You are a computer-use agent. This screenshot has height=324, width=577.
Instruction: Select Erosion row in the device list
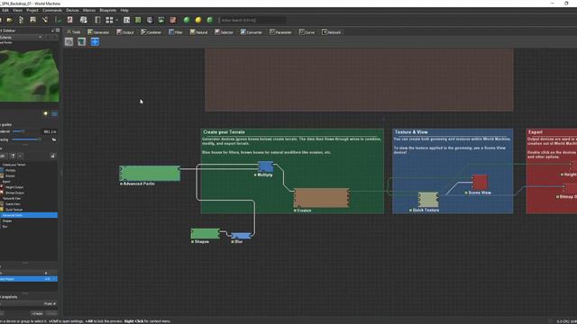pyautogui.click(x=29, y=176)
